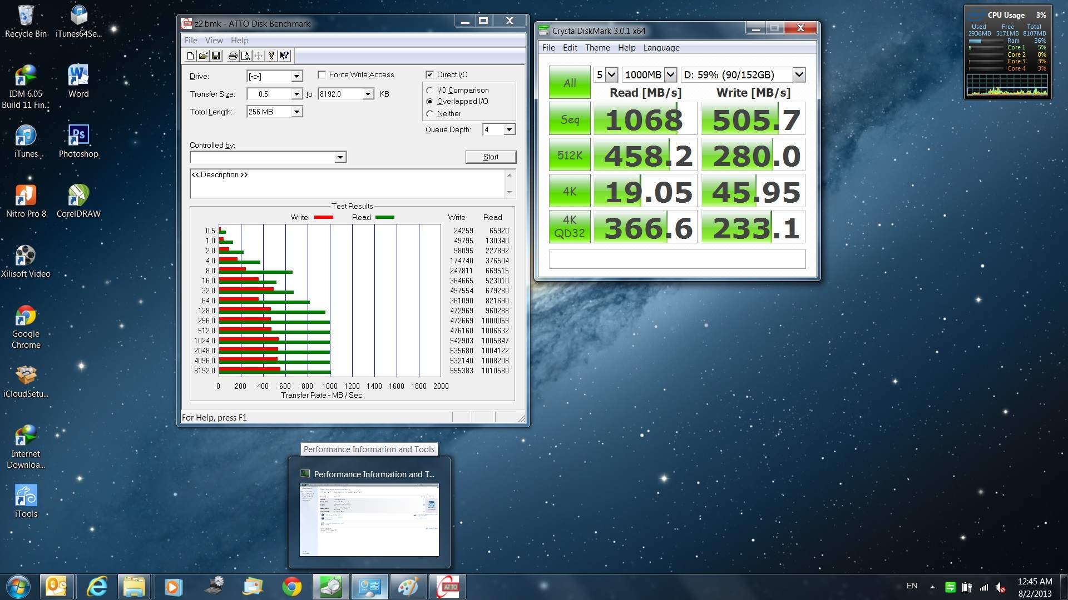Click the move arrows icon in ATTO toolbar
The image size is (1068, 600).
[258, 56]
